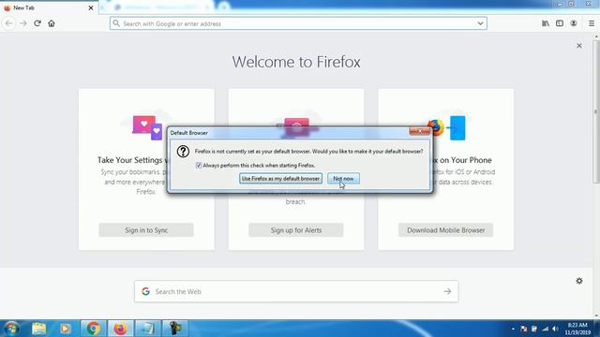Launch Windows Media Player from taskbar
600x337 pixels.
pos(65,329)
